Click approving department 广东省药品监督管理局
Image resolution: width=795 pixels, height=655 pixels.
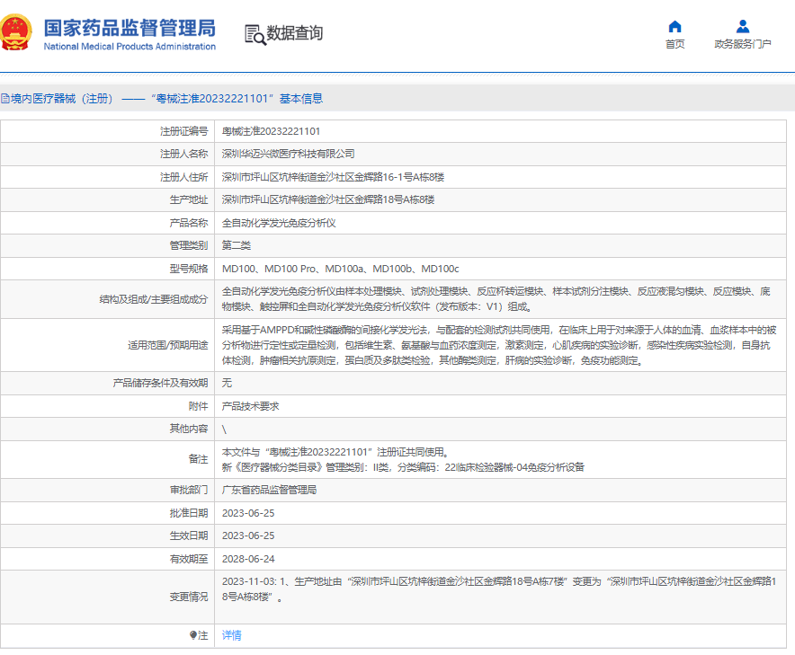pos(269,490)
